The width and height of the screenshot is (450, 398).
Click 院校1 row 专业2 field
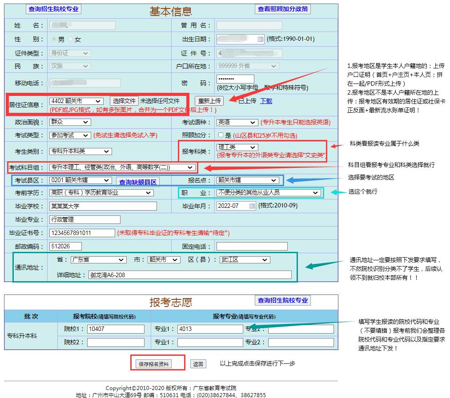[x=301, y=329]
